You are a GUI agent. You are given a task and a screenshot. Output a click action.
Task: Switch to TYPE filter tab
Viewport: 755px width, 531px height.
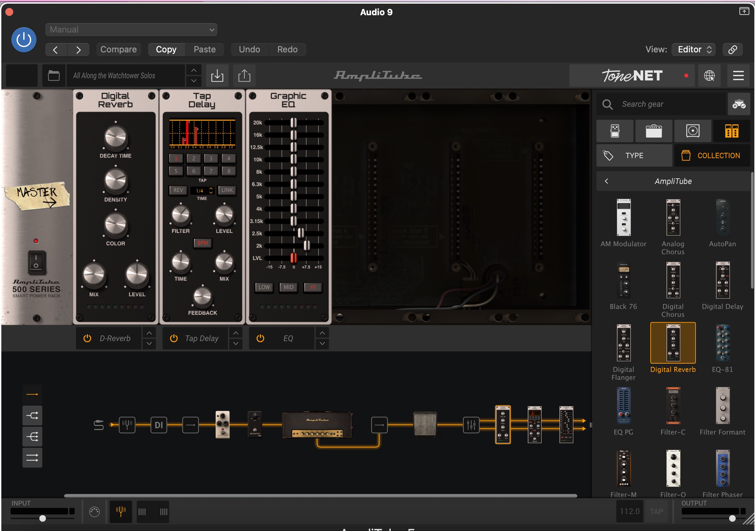[634, 155]
